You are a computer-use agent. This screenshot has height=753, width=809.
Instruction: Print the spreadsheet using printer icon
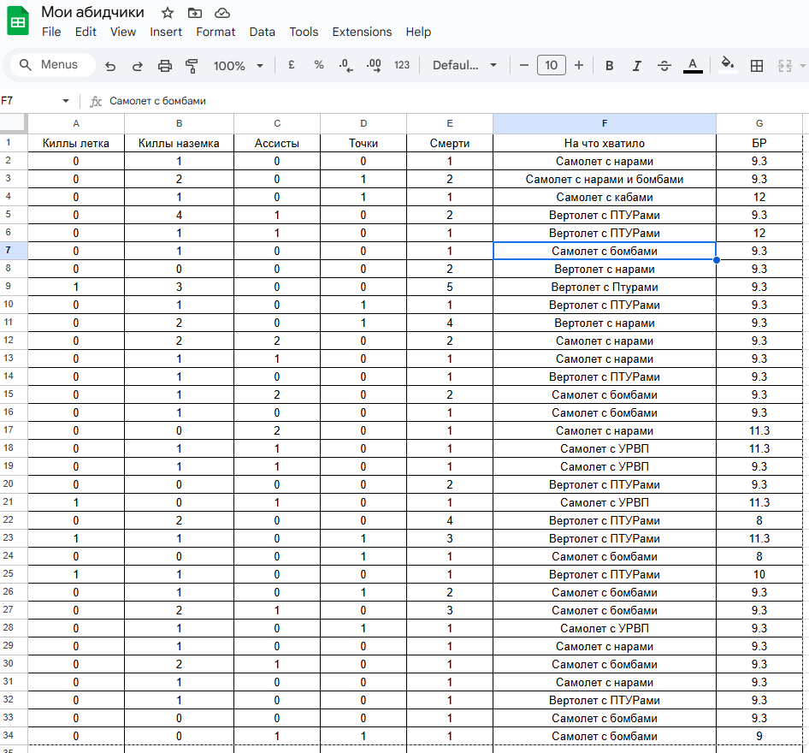tap(165, 66)
